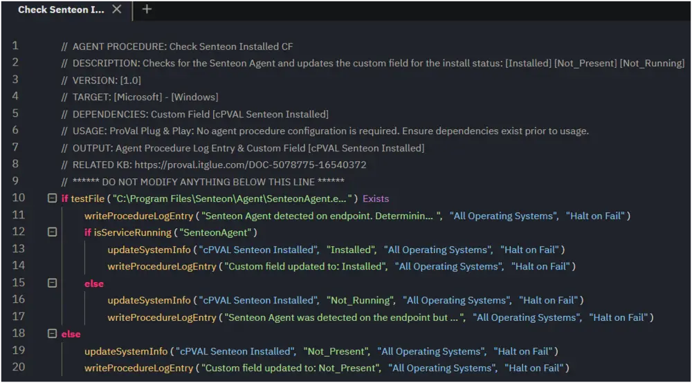Click updateSystemInfo on line 16
692x383 pixels.
(149, 300)
